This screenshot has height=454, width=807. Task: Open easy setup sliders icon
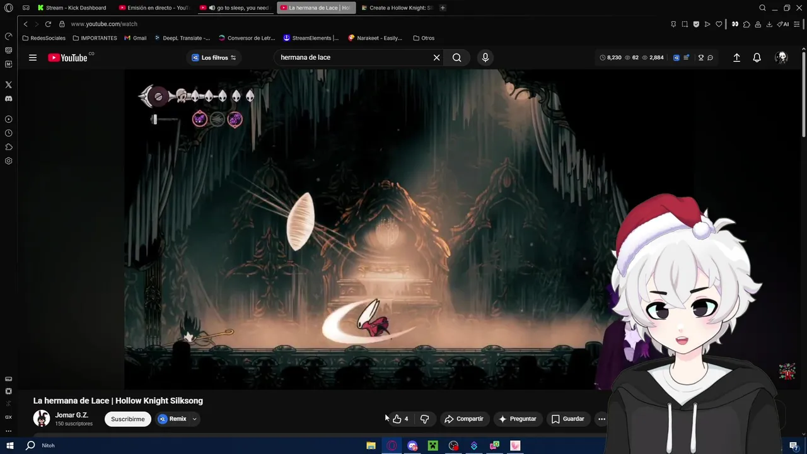pyautogui.click(x=797, y=24)
